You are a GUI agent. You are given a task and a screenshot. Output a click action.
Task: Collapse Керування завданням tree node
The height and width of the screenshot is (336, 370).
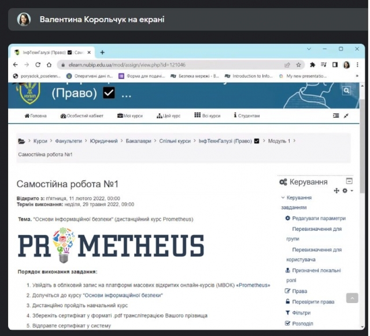click(283, 197)
